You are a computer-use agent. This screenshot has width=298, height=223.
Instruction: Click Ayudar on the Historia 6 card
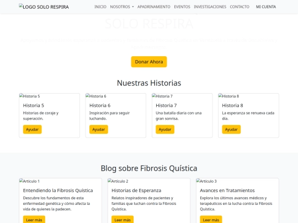pos(99,129)
